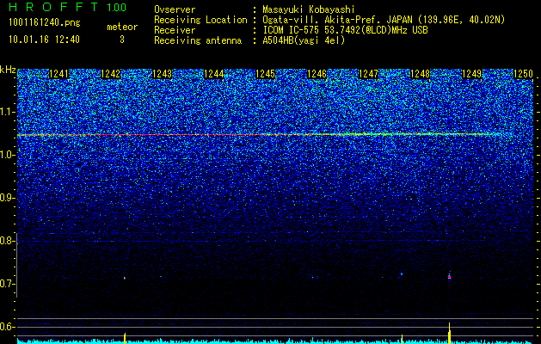Select the ICOM IC-575 53.7492 MHz receiver text
Image resolution: width=541 pixels, height=344 pixels.
tap(345, 30)
